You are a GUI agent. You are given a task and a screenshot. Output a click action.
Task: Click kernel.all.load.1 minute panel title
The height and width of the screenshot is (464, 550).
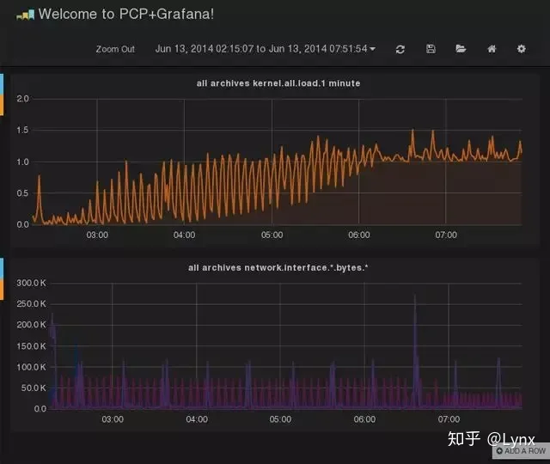tap(278, 83)
